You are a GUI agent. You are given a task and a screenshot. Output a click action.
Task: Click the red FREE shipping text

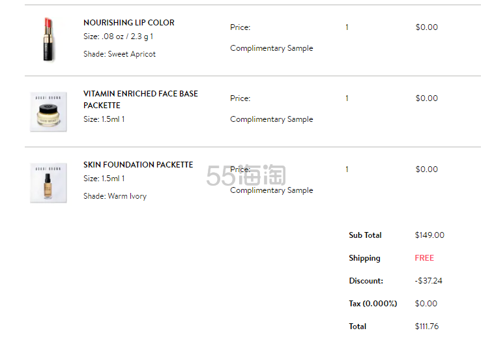click(424, 258)
